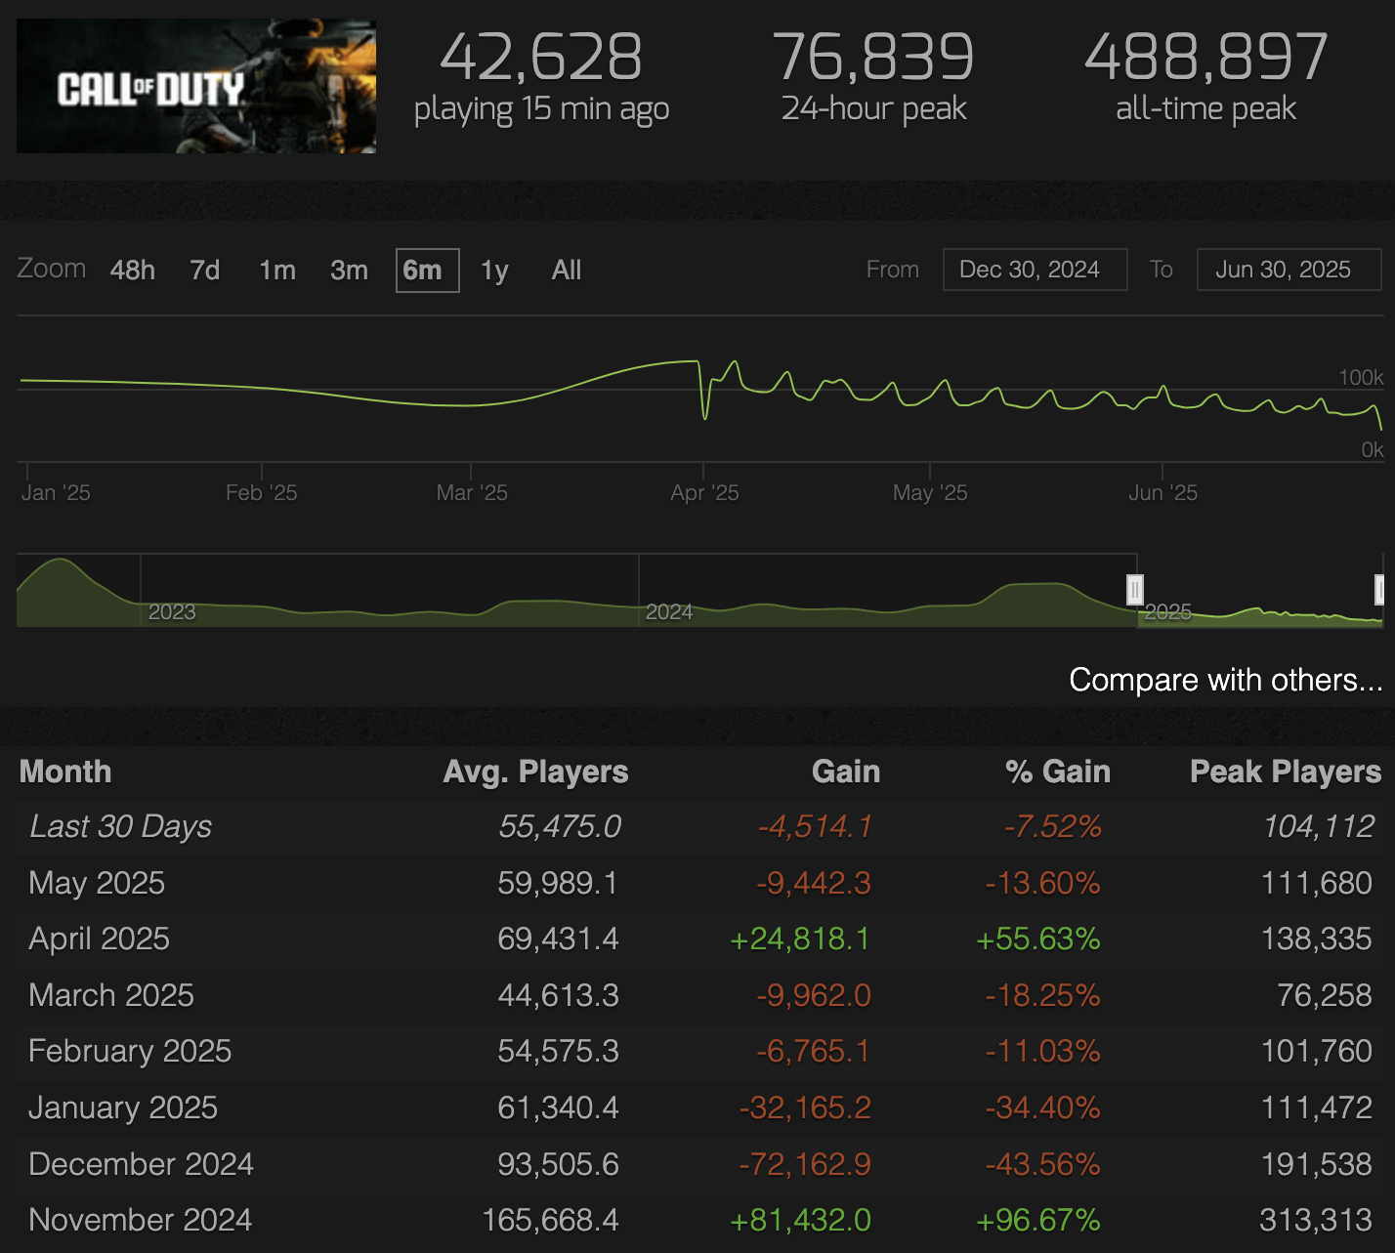Set chart zoom to 1m
1395x1253 pixels.
(x=277, y=270)
